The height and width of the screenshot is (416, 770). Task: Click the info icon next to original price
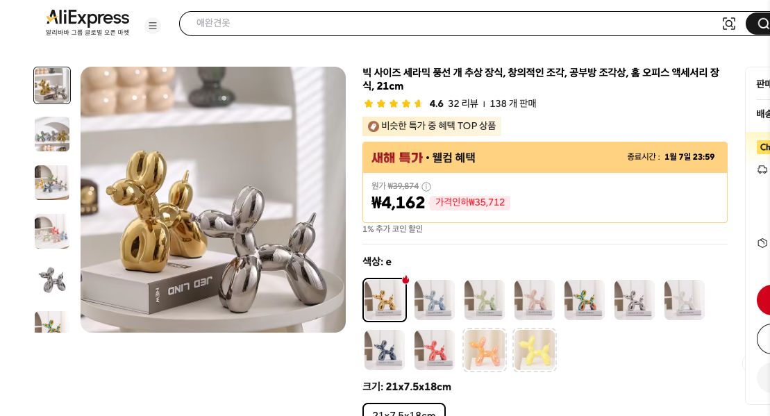pos(426,186)
